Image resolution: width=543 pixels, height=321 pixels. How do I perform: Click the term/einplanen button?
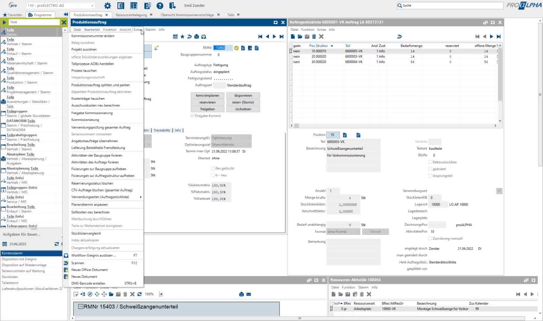207,95
